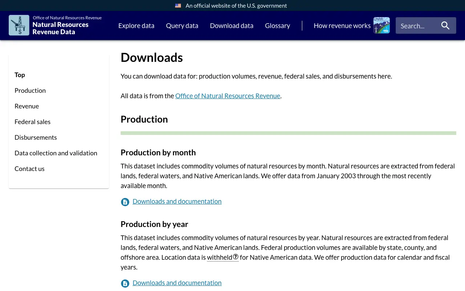Jump to Federal sales section

pos(32,121)
